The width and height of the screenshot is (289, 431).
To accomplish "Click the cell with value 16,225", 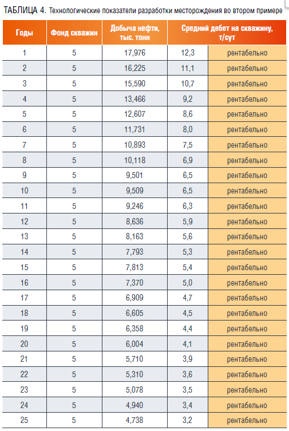I will pos(134,68).
